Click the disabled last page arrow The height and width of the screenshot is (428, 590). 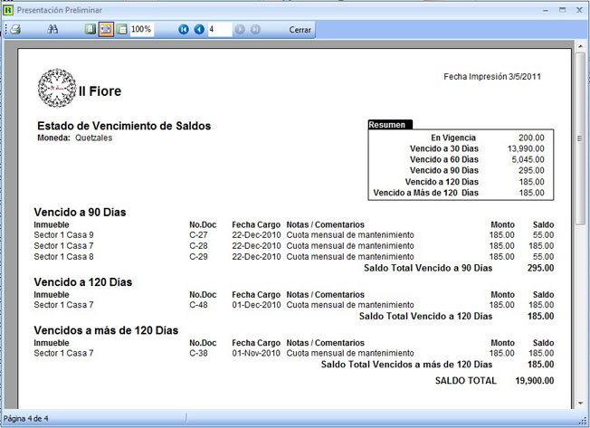(255, 29)
